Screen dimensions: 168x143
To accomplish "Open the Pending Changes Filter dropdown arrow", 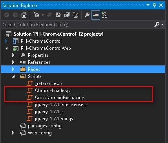I will [43, 15].
